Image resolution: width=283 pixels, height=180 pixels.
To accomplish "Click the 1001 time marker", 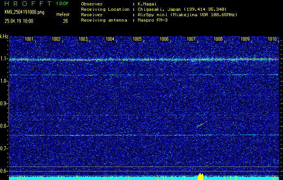I will (29, 39).
